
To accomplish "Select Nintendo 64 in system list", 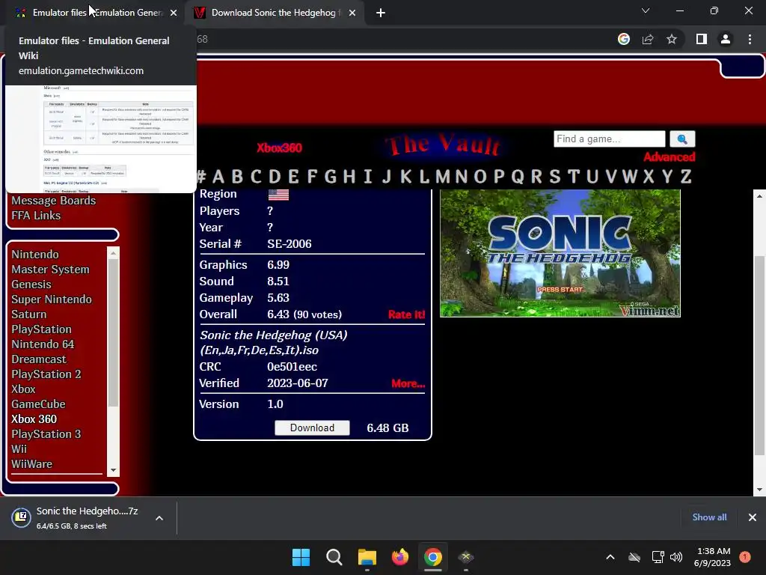I will point(43,344).
